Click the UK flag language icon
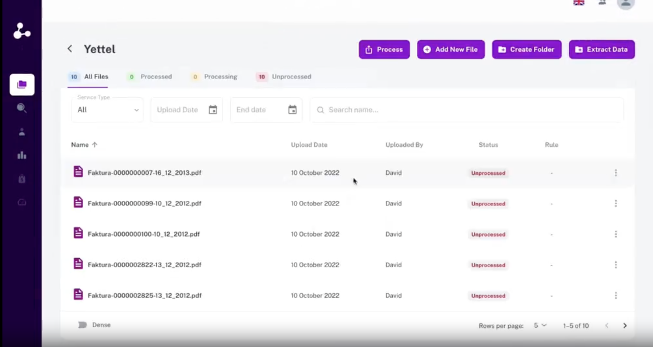653x347 pixels. tap(579, 3)
